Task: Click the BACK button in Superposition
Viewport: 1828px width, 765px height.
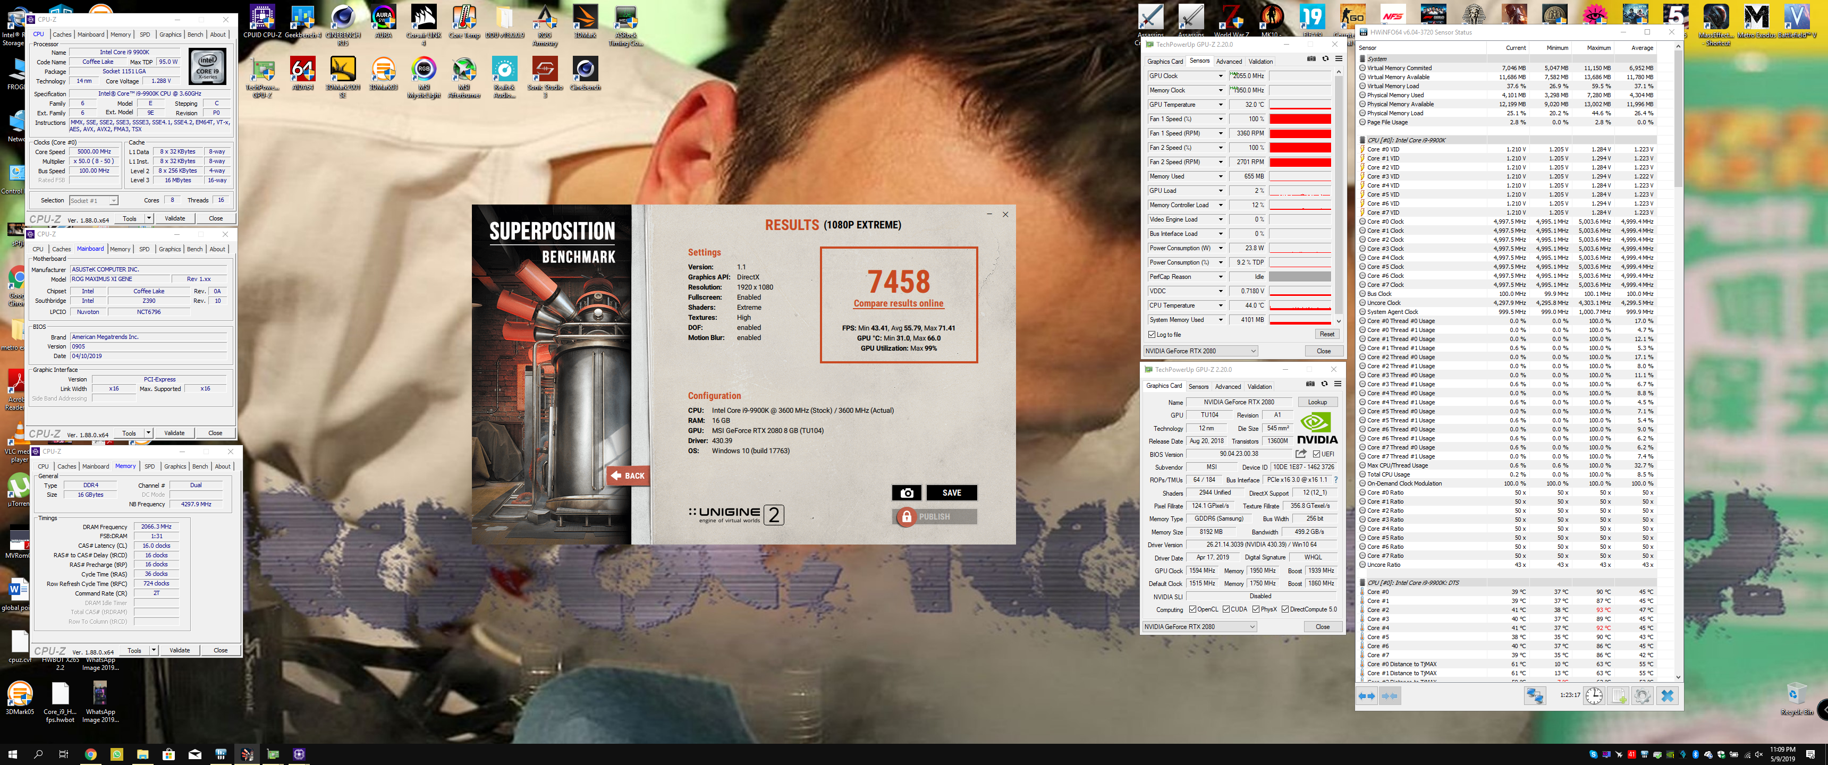Action: pos(628,475)
